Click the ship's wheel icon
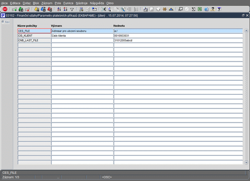The image size is (250, 181). [165, 9]
